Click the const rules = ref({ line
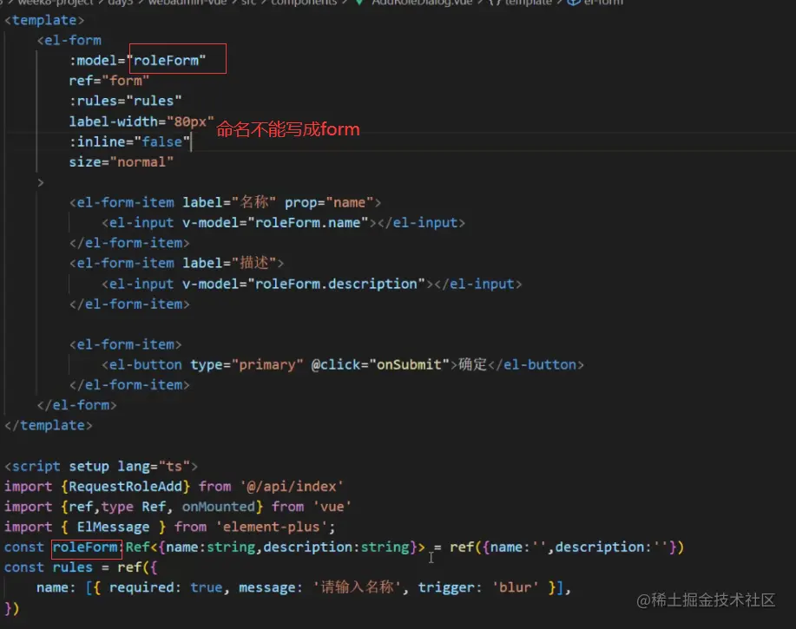Image resolution: width=796 pixels, height=629 pixels. (81, 567)
